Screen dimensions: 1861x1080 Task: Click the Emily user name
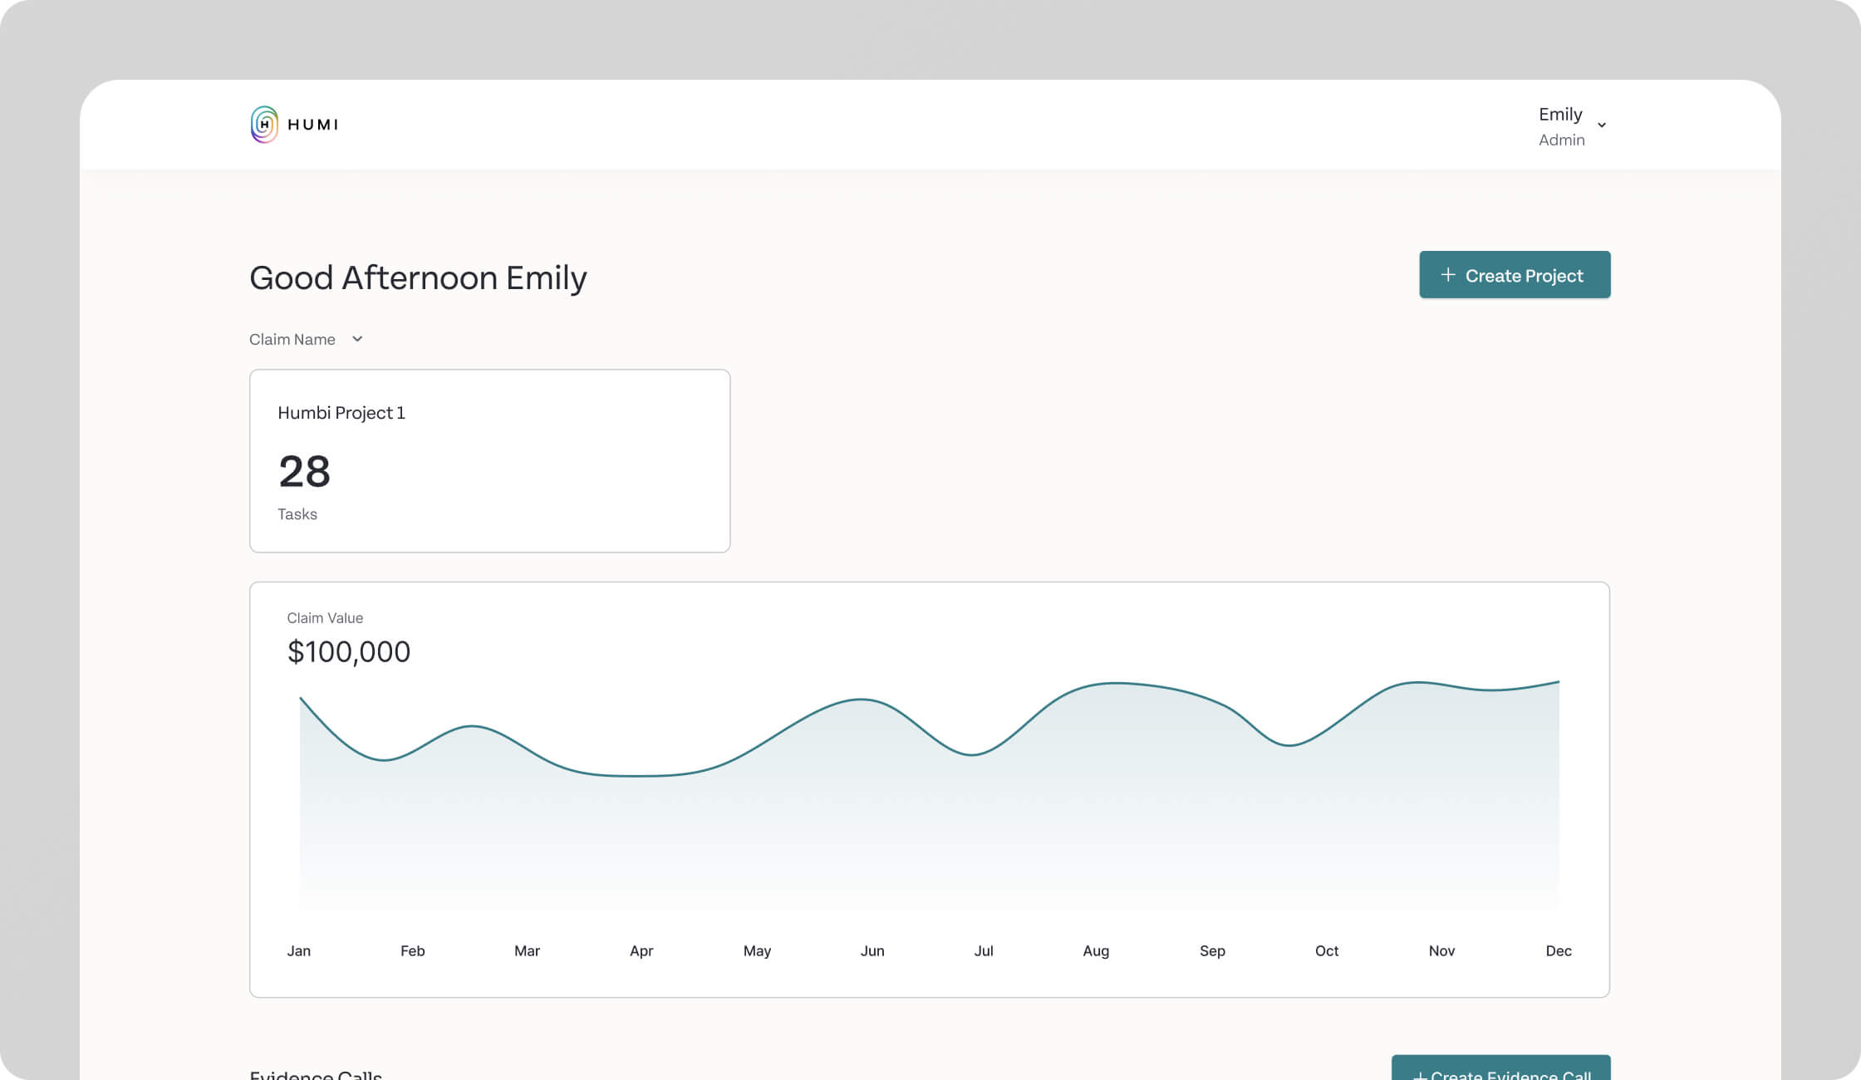point(1559,114)
